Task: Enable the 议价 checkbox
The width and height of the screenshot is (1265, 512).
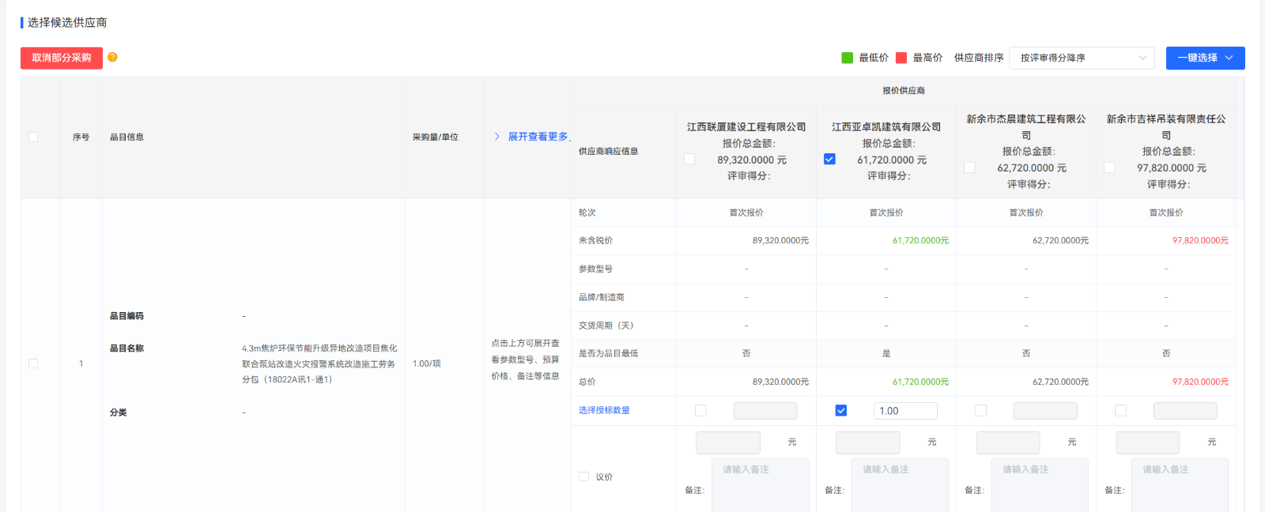Action: click(x=583, y=476)
